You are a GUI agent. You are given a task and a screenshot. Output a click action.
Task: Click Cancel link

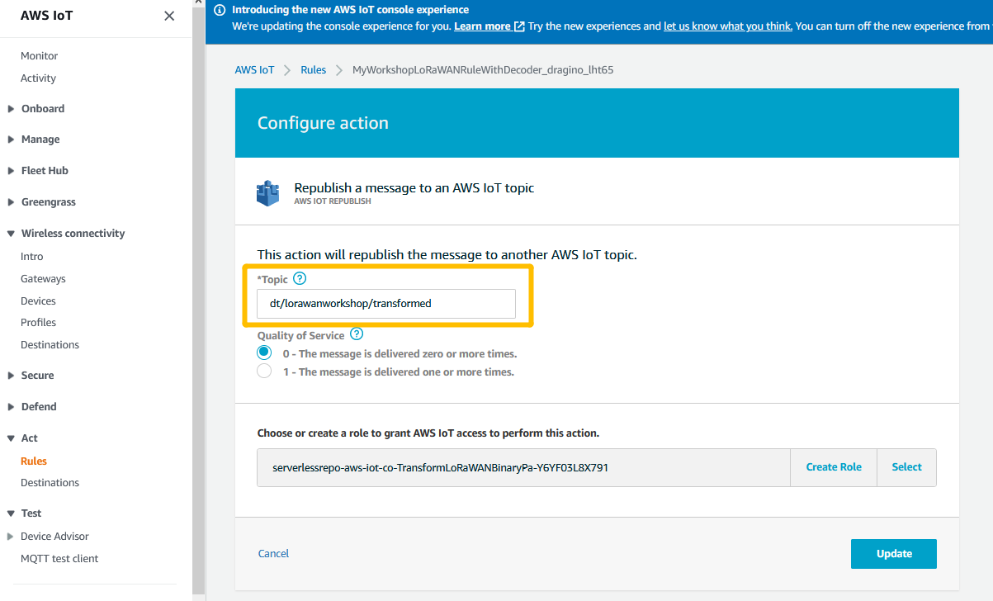[x=273, y=554]
